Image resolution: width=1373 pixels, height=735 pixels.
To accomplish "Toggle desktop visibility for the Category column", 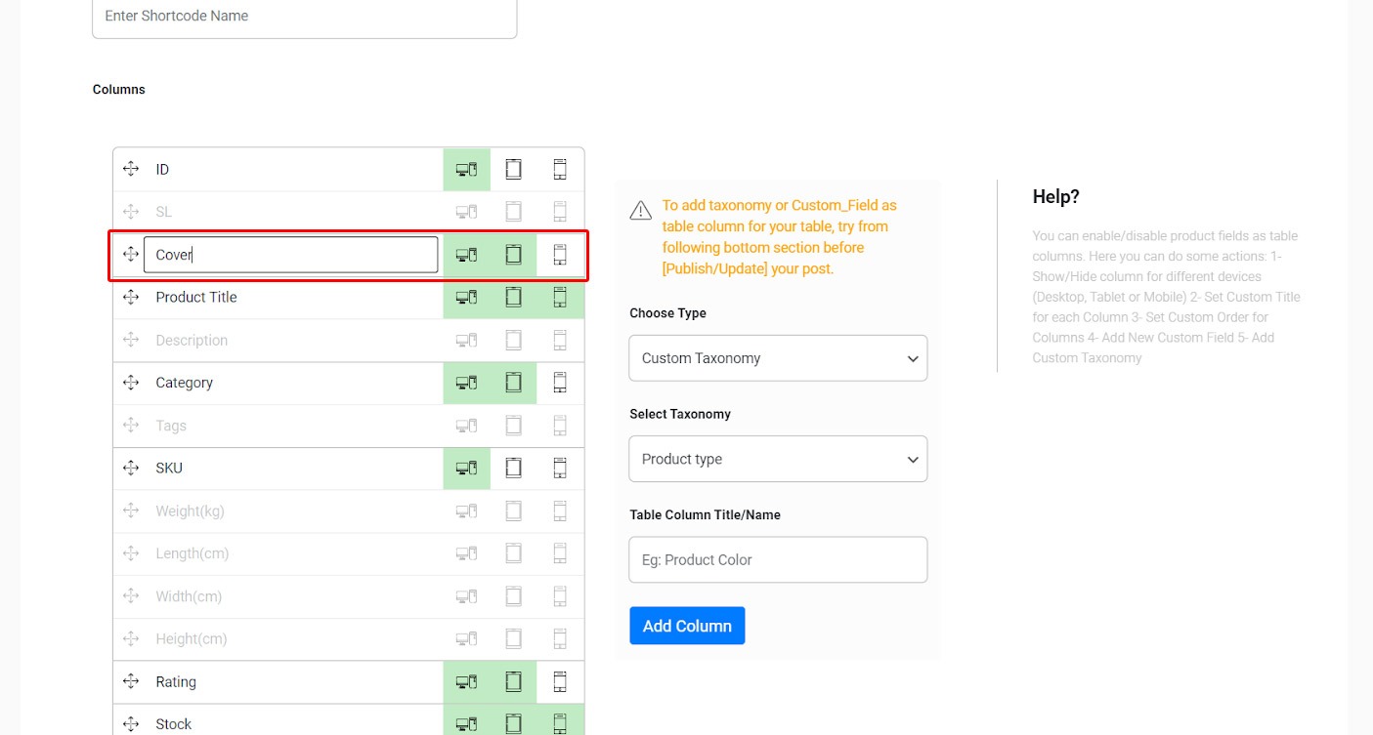I will (x=467, y=383).
